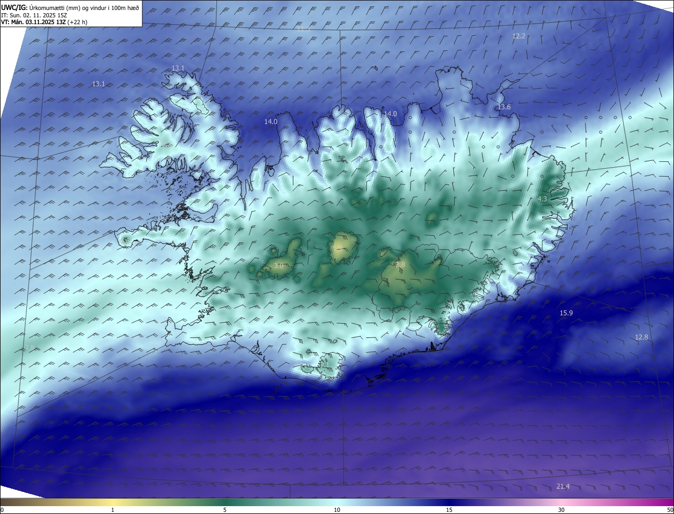The width and height of the screenshot is (674, 514).
Task: Click the 0 tick on the color scale
Action: click(2, 510)
